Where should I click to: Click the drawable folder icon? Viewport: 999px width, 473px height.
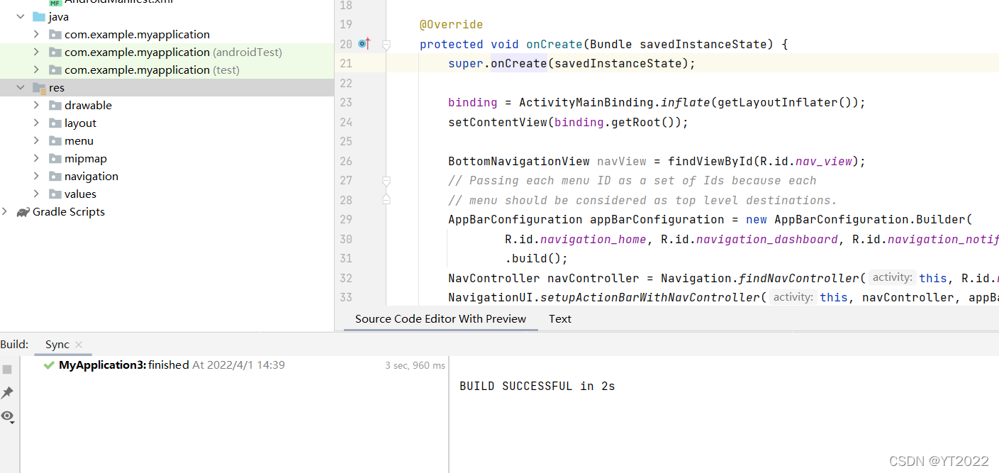point(55,105)
